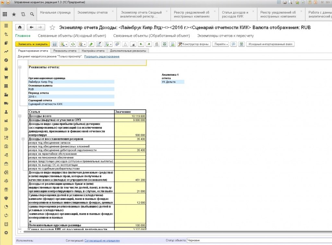Click the green left arrow toolbar icon
This screenshot has height=245, width=332.
(141, 44)
